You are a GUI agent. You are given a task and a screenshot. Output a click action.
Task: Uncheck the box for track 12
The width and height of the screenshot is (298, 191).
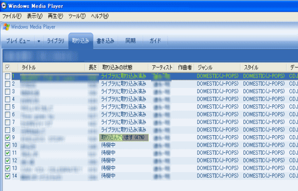click(8, 161)
